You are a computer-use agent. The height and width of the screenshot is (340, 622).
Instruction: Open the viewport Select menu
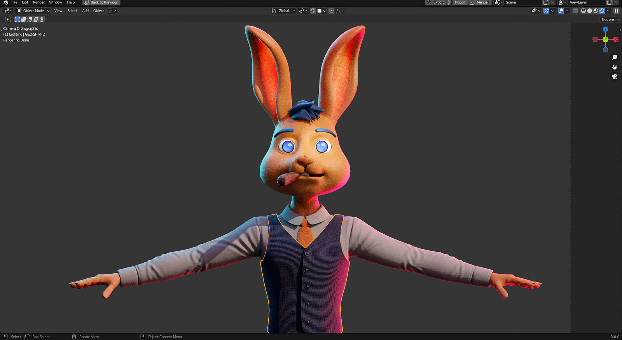point(72,11)
